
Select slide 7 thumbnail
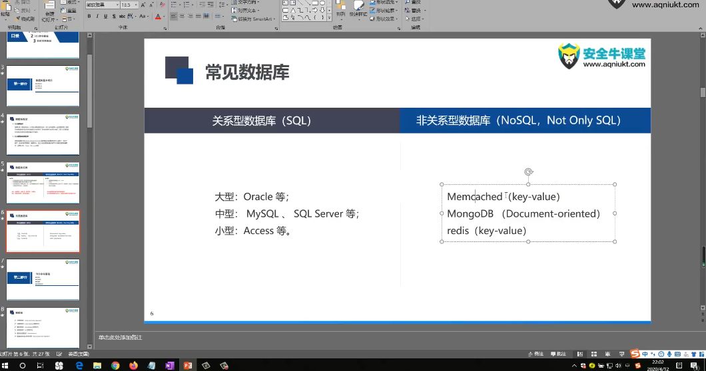click(43, 280)
